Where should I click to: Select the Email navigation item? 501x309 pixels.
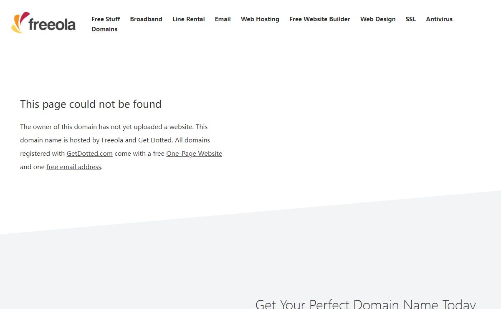click(x=223, y=19)
